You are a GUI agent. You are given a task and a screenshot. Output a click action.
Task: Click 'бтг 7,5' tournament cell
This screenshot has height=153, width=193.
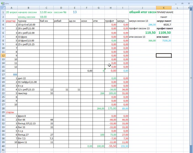(x=28, y=139)
